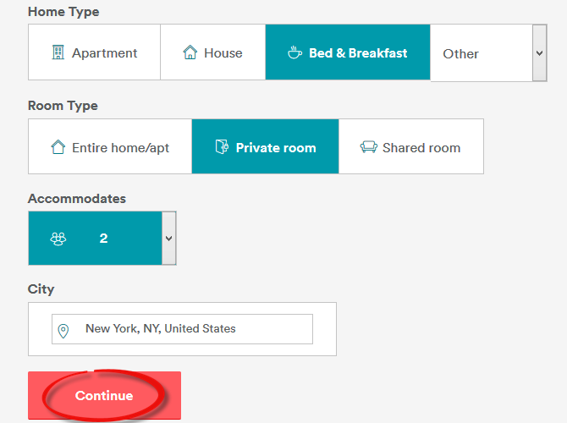The width and height of the screenshot is (567, 423).
Task: Choose the House home type
Action: click(x=213, y=52)
